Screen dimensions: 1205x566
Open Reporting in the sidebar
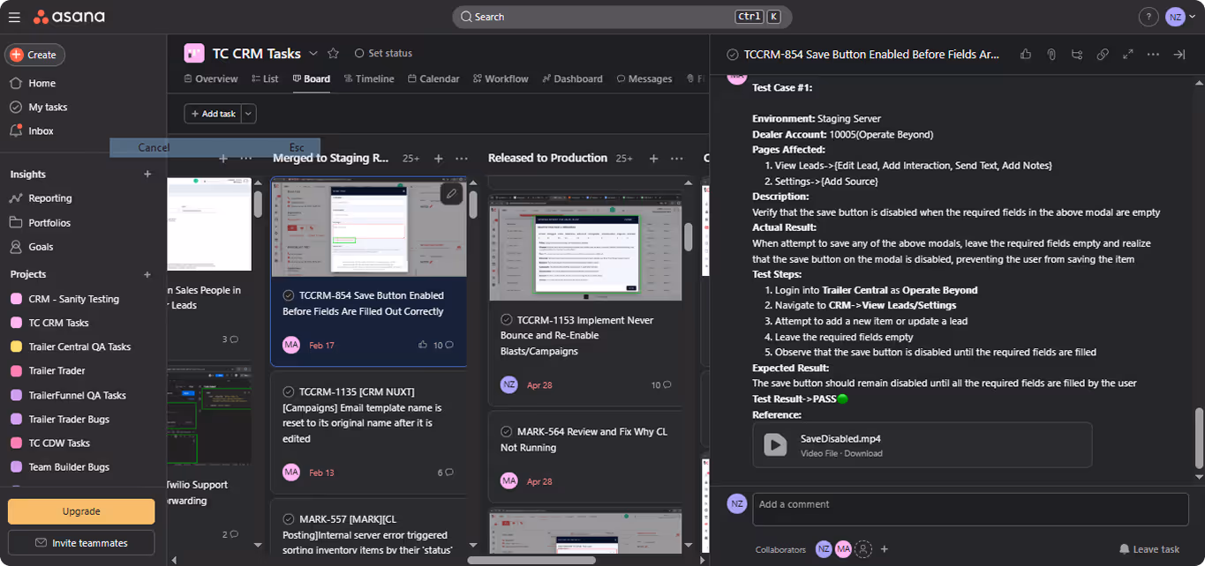click(50, 198)
